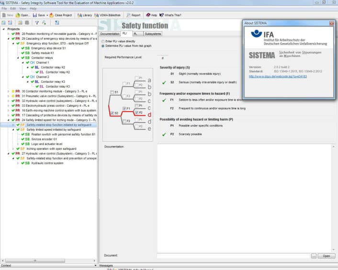Image resolution: width=338 pixels, height=270 pixels.
Task: Click the SB icon of Hydraulic control system
Action: (27, 163)
